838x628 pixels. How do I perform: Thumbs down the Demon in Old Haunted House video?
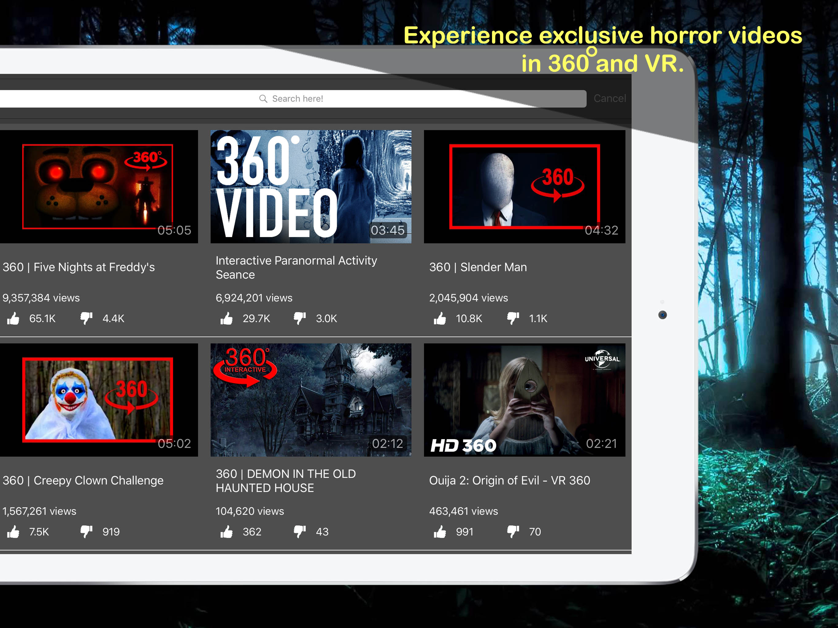pyautogui.click(x=300, y=532)
